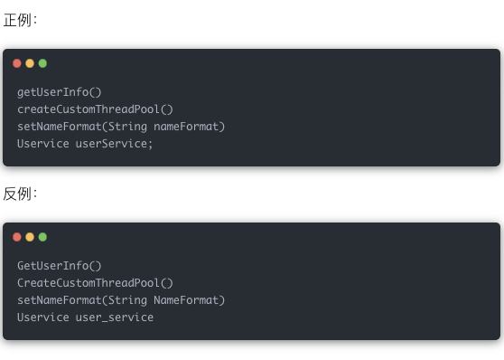Click the red dot in the top code block
This screenshot has height=360, width=504.
[x=17, y=63]
